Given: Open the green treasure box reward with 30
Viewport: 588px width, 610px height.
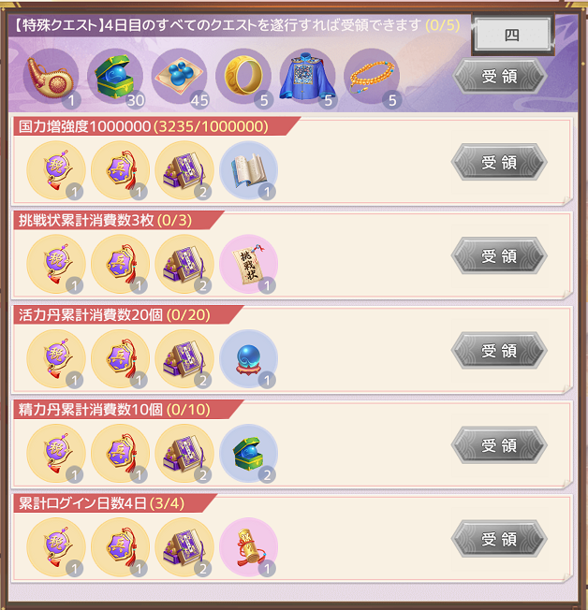Looking at the screenshot, I should [115, 77].
